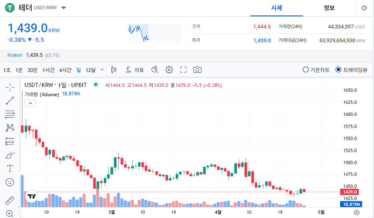Select the 1시간 timeframe
The width and height of the screenshot is (374, 218).
tap(49, 70)
